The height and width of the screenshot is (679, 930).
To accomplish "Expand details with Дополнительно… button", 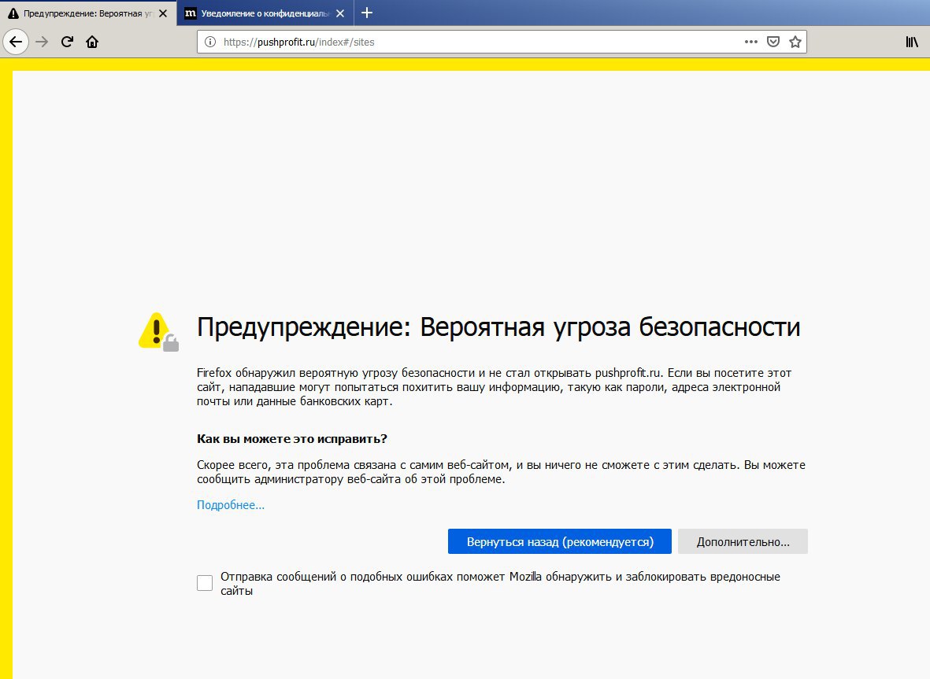I will [x=743, y=541].
